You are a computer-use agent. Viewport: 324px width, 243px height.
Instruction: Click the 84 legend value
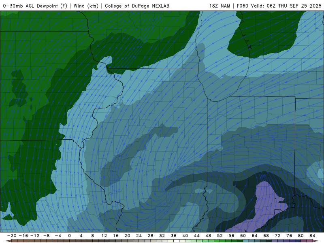[312, 236]
